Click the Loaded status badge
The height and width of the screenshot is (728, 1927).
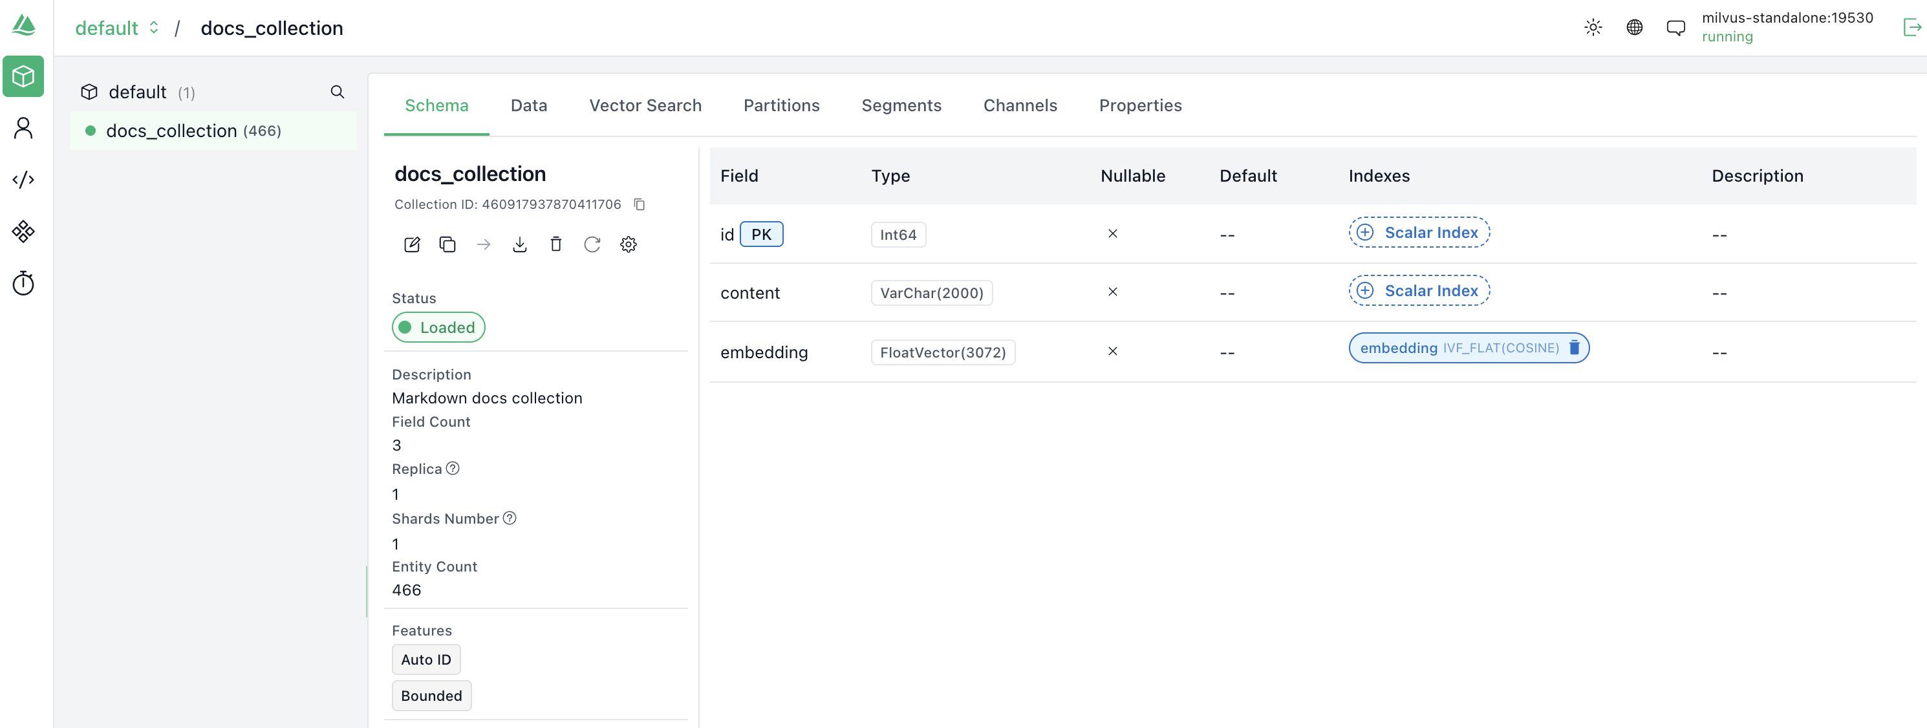point(438,328)
